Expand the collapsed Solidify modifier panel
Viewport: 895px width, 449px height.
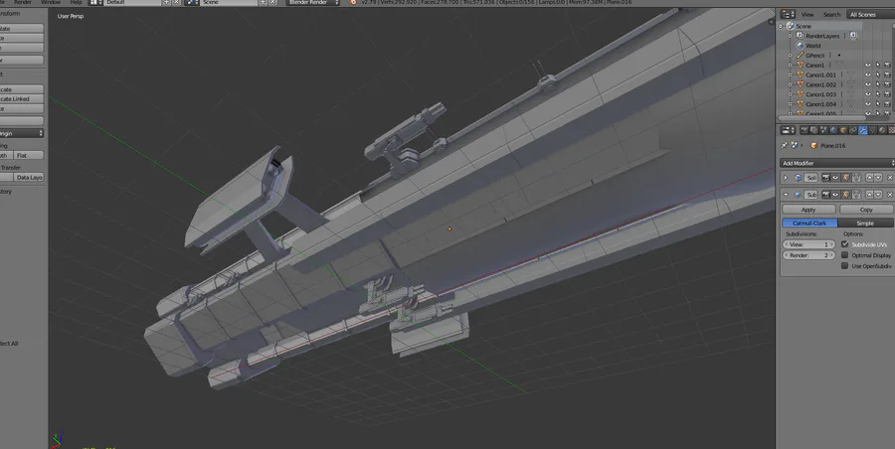tap(786, 178)
